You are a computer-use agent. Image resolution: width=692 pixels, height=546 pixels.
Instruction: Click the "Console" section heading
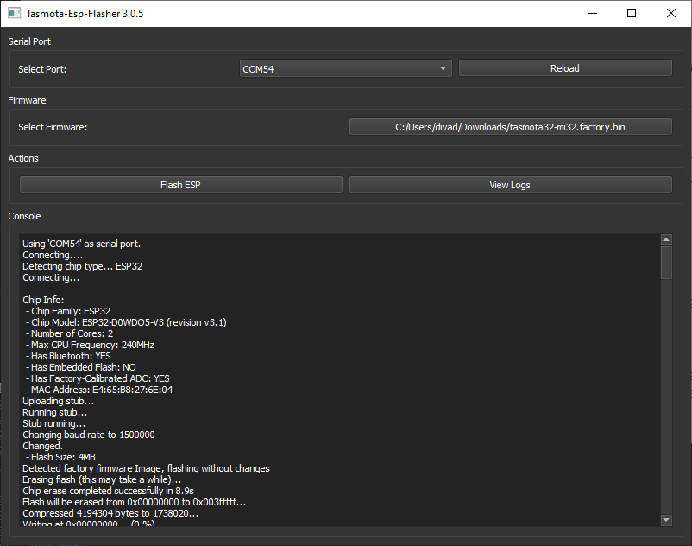24,216
